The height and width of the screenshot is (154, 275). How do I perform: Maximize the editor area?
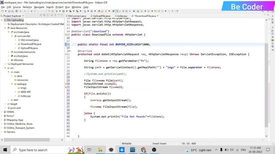pos(268,15)
